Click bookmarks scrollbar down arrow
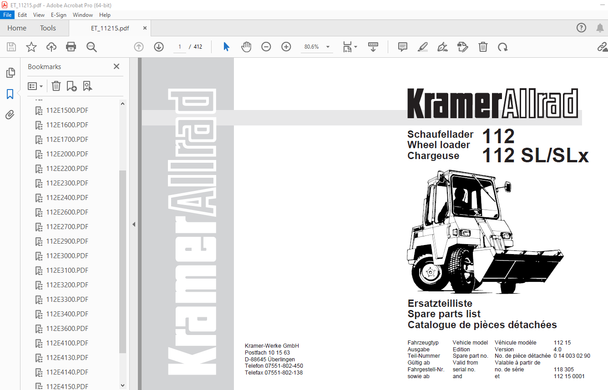 coord(122,385)
